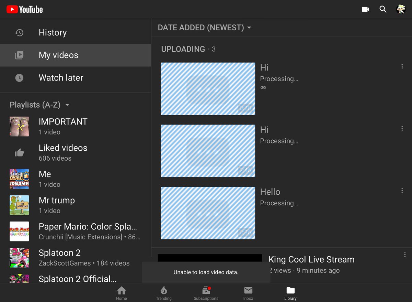Click the My videos icon
Image resolution: width=412 pixels, height=302 pixels.
coord(19,55)
